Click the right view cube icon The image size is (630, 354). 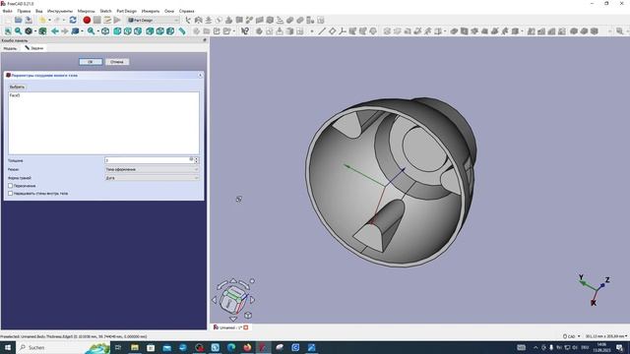138,31
